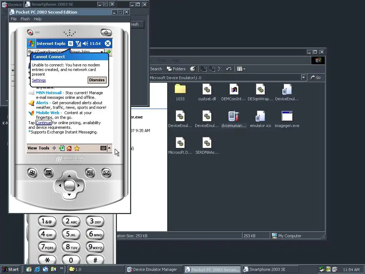
Task: Tap the D-pad down arrow
Action: (69, 194)
